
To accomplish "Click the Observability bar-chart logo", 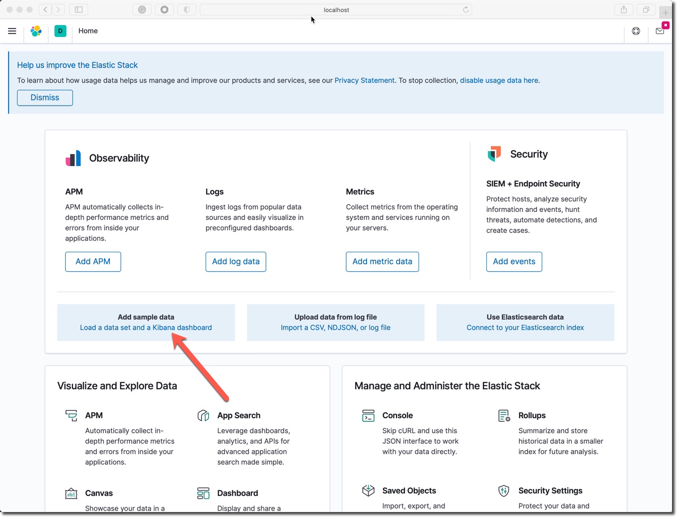I will pos(73,158).
